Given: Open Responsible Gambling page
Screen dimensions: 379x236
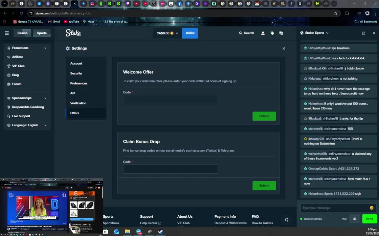Looking at the screenshot, I should click(x=27, y=107).
